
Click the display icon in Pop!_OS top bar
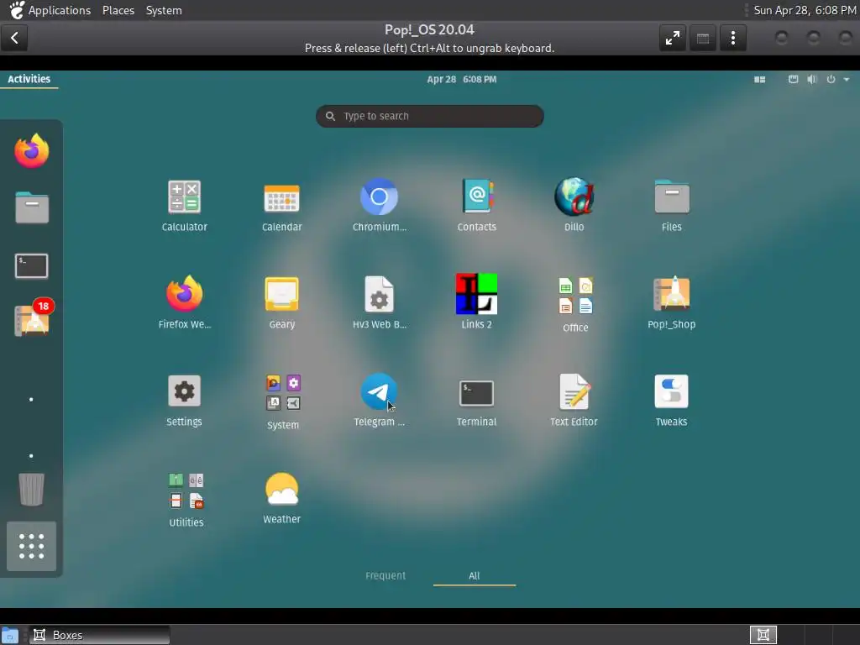(793, 80)
